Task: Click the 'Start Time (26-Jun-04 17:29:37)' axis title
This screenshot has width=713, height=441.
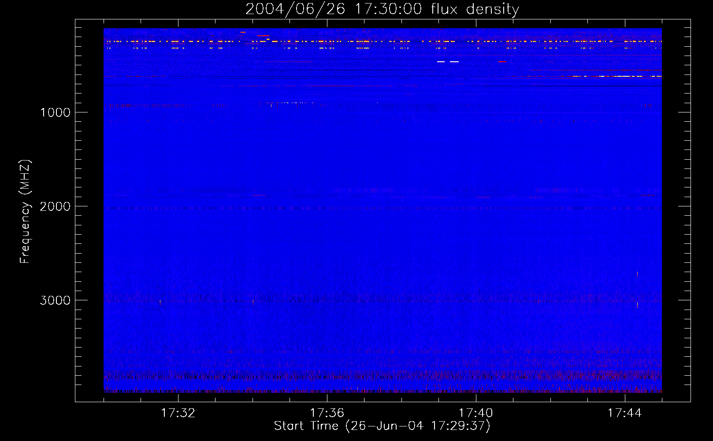Action: click(x=382, y=426)
